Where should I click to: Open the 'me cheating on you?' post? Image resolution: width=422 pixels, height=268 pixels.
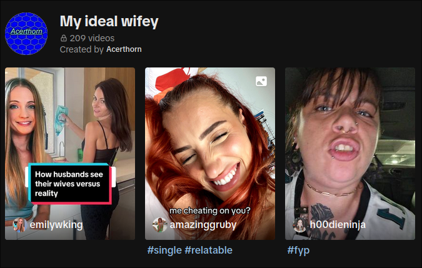[210, 154]
